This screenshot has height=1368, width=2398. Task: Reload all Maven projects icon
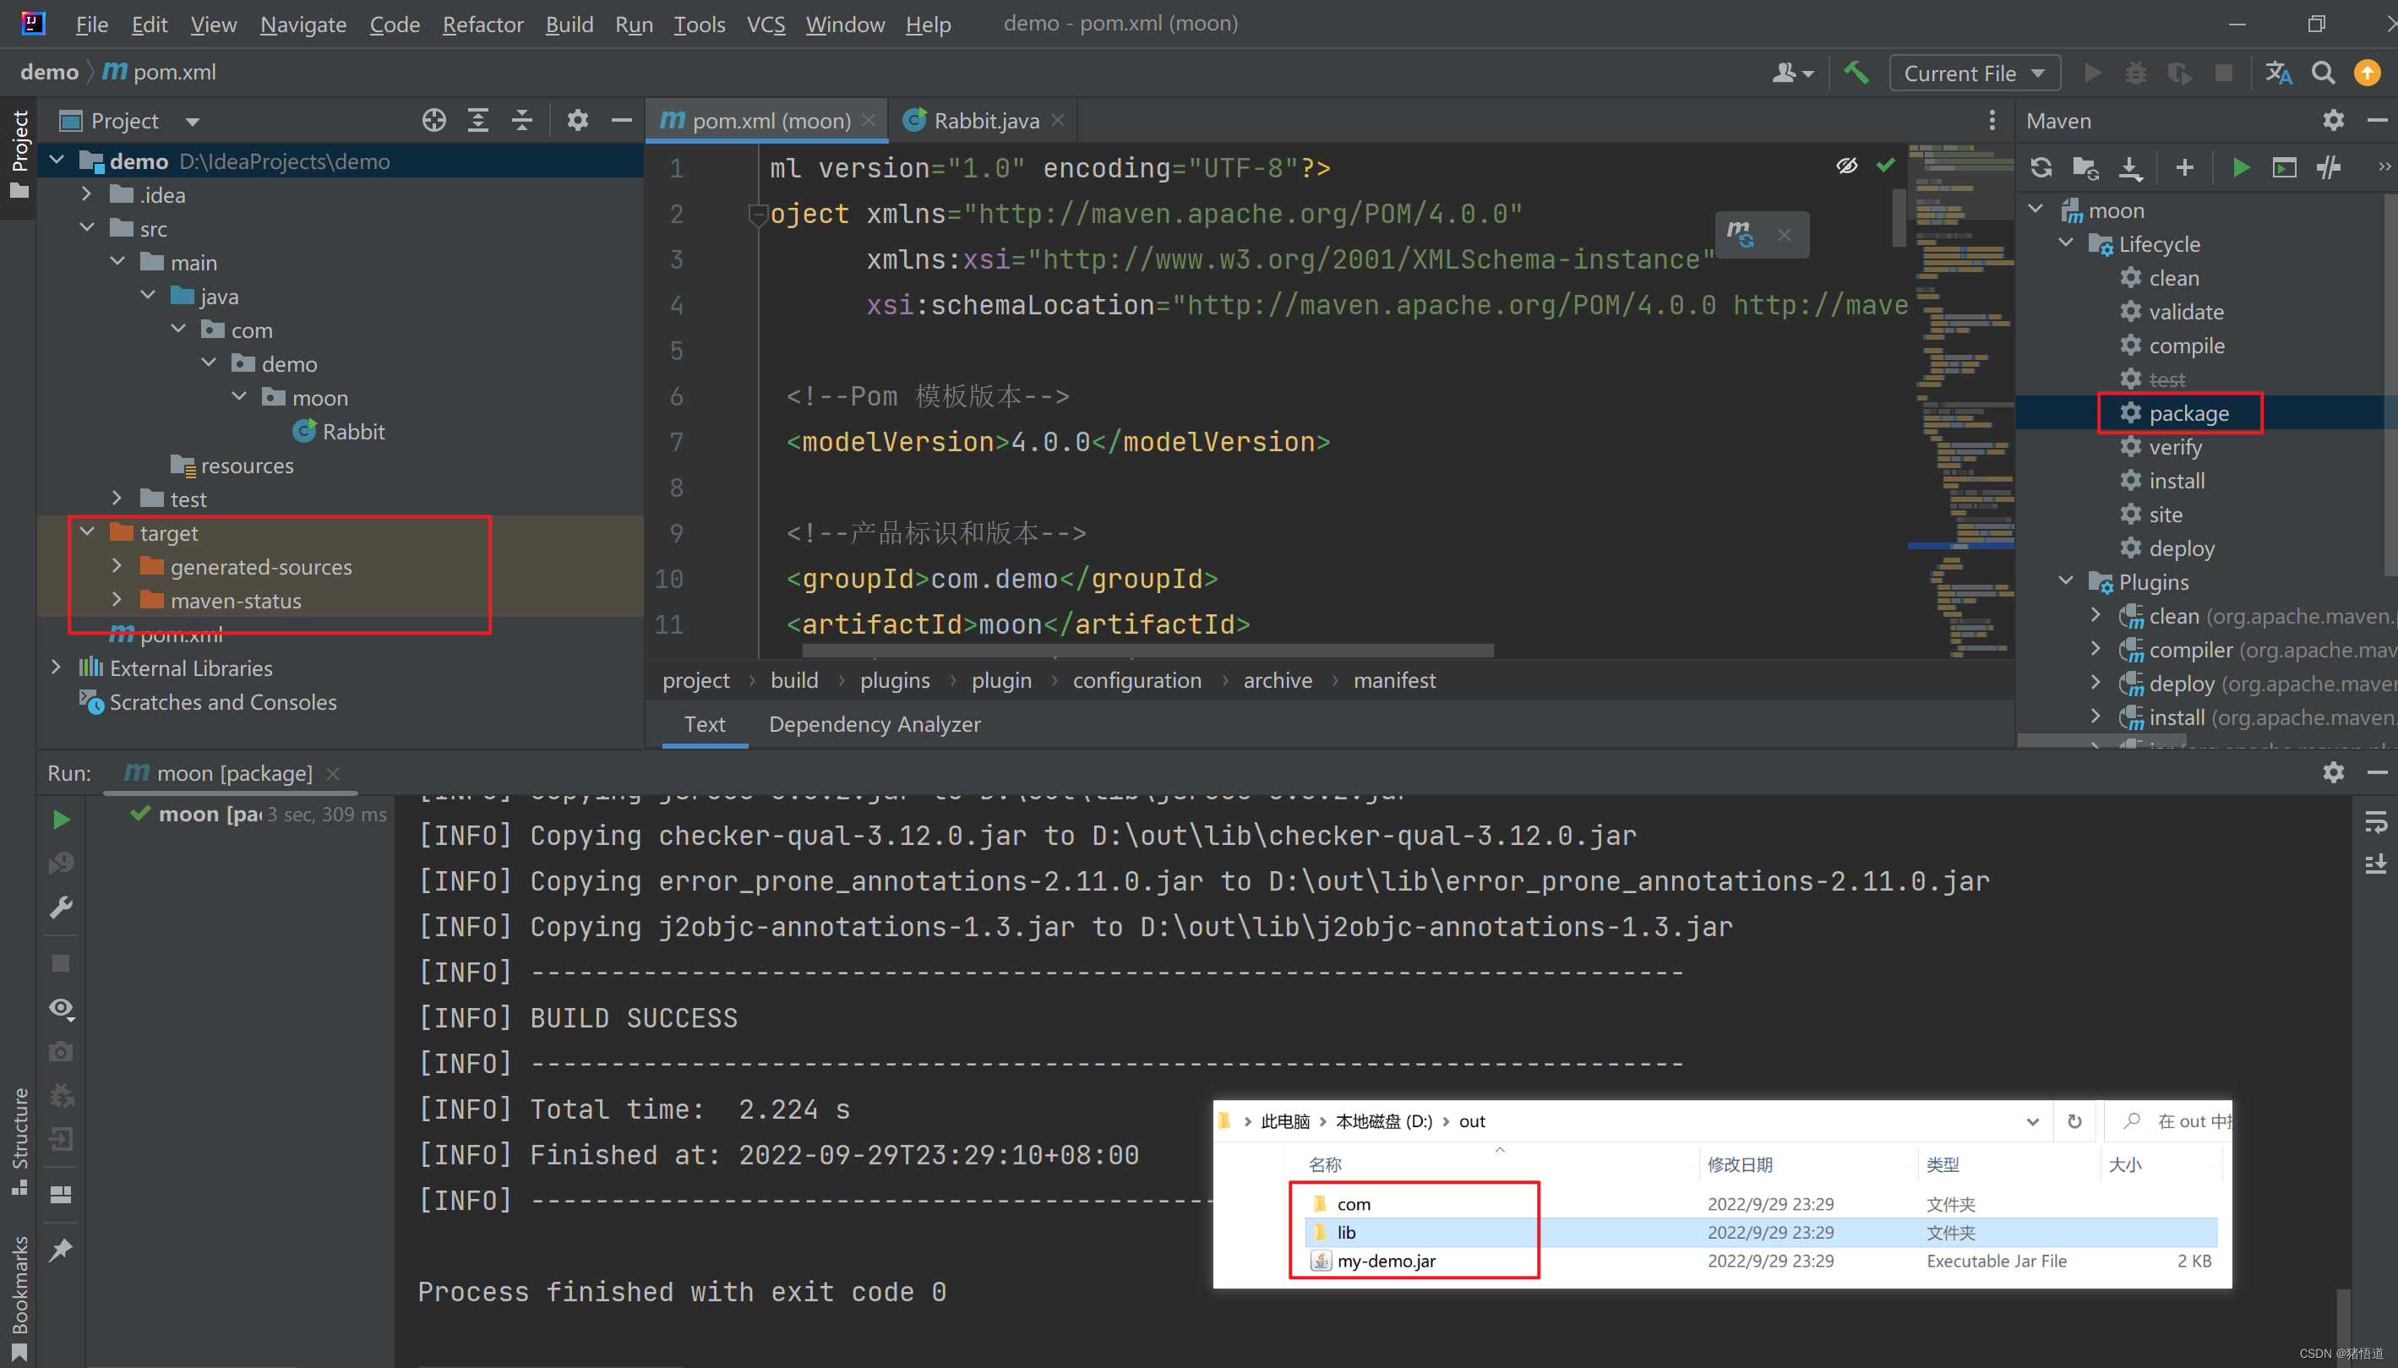click(2040, 168)
